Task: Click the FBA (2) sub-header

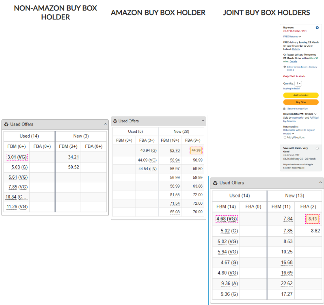Action: click(x=308, y=207)
